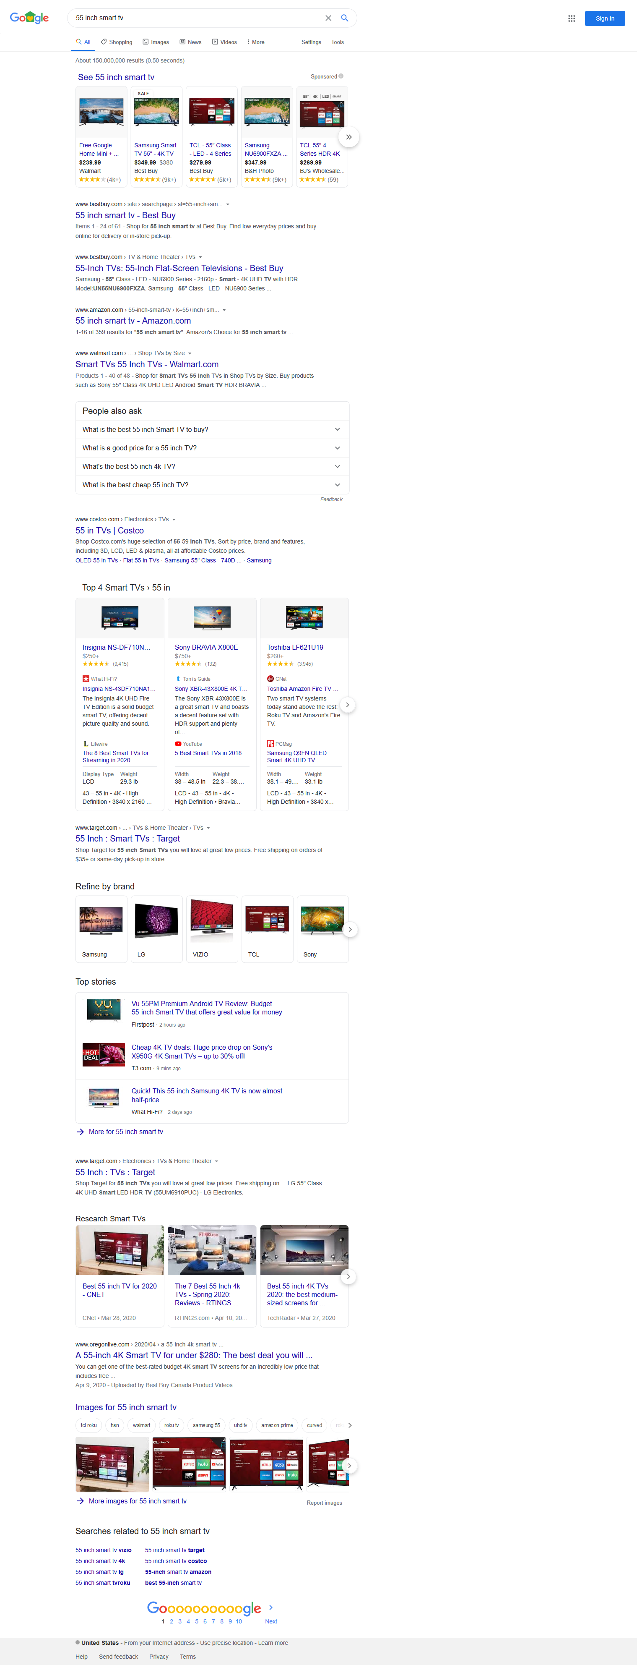Open search Tools

337,42
